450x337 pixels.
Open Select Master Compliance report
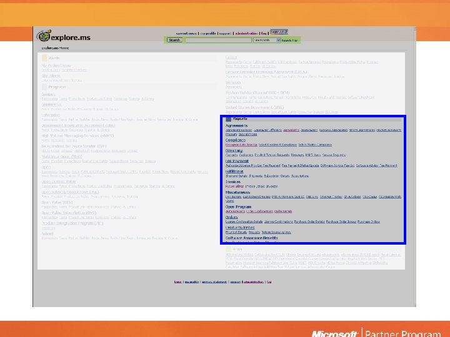click(315, 145)
